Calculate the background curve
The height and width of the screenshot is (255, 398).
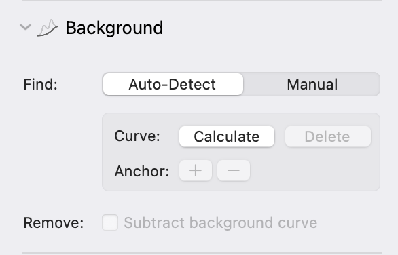click(227, 136)
